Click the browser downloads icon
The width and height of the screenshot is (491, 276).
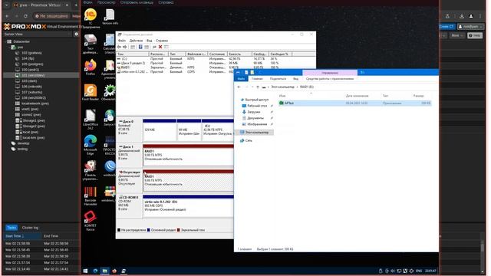click(462, 16)
